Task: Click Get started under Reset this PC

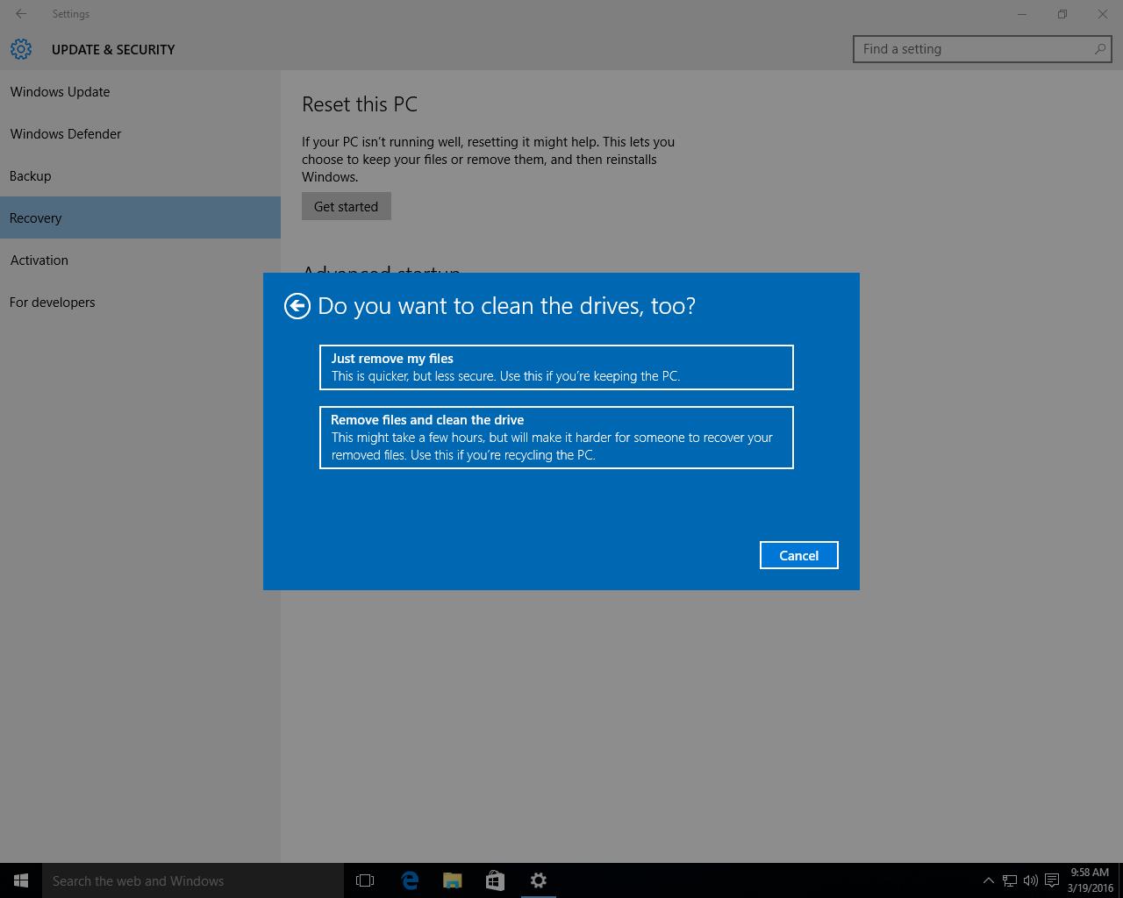Action: 346,206
